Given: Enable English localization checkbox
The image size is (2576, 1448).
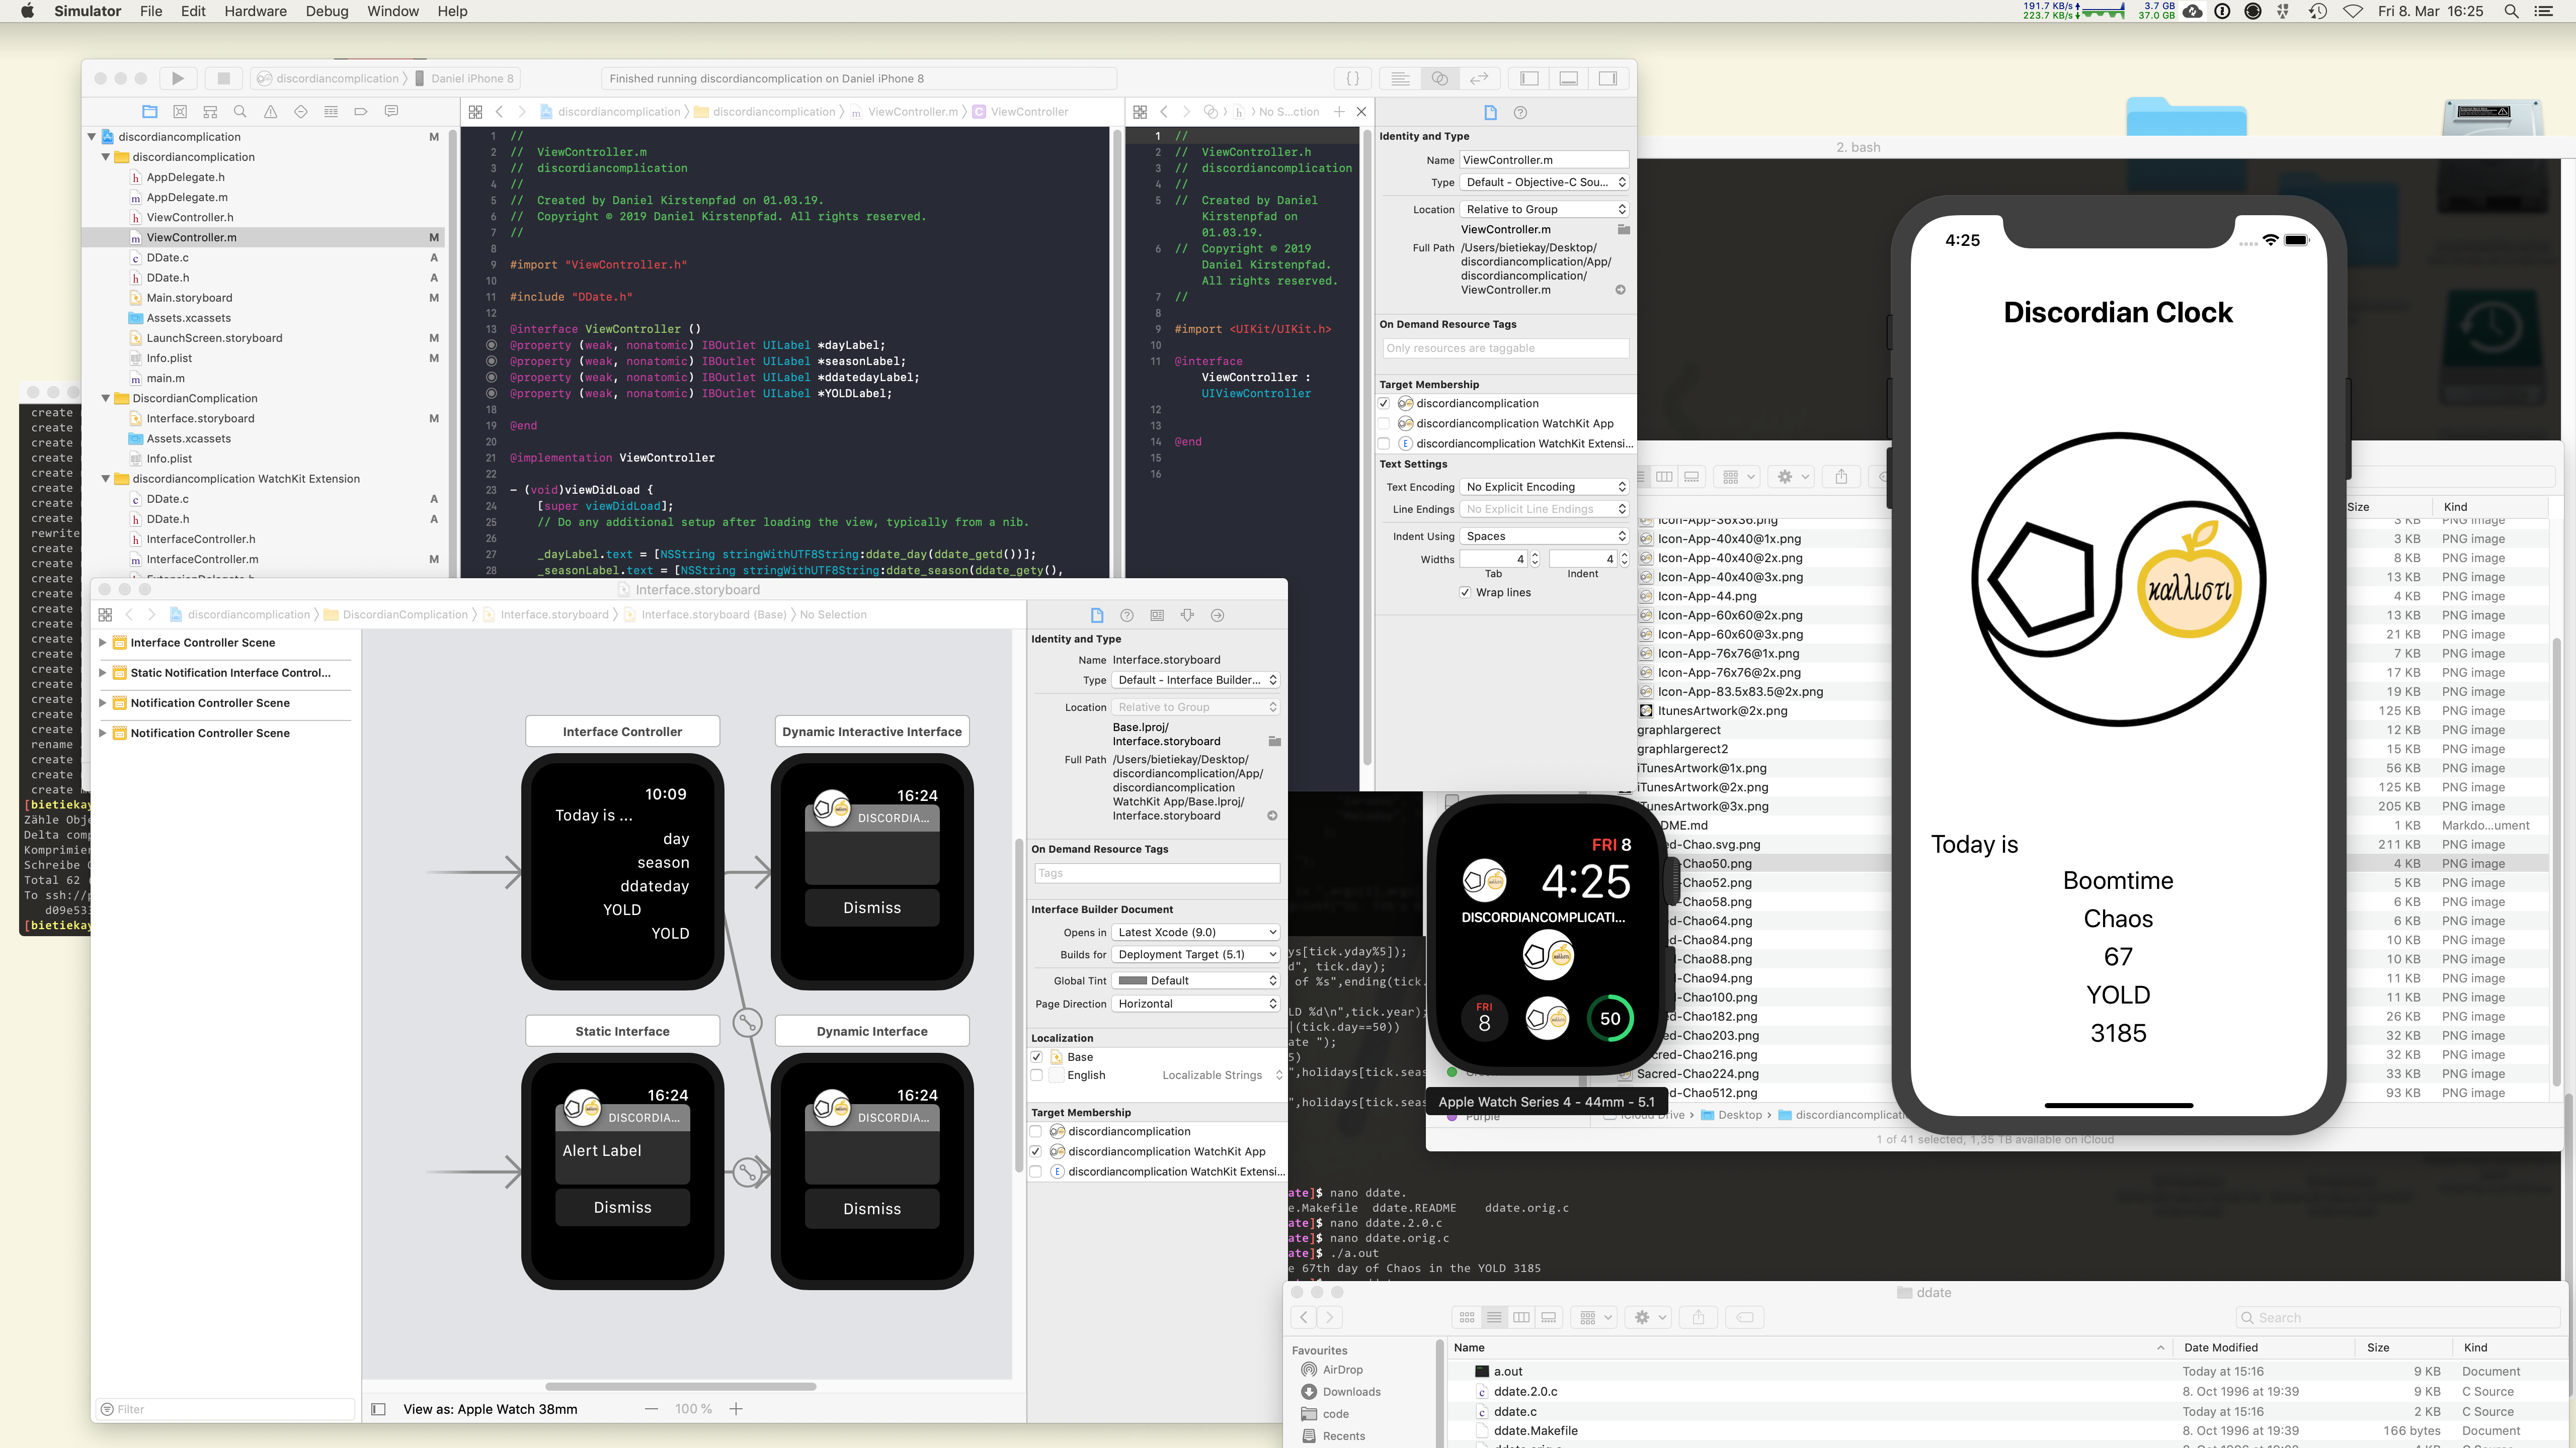Looking at the screenshot, I should [x=1037, y=1075].
